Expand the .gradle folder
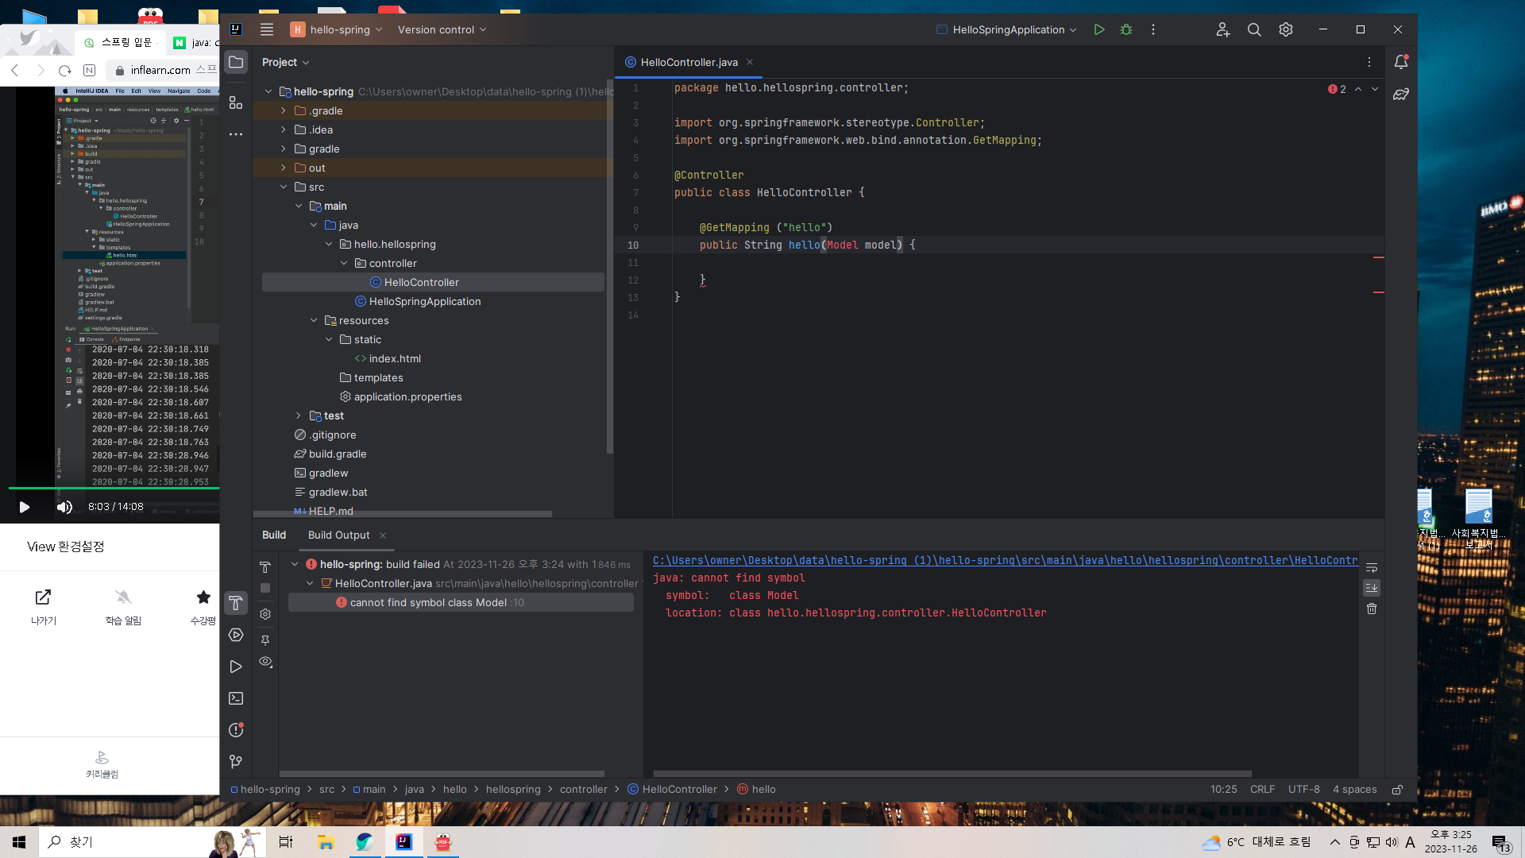Viewport: 1525px width, 858px height. (x=284, y=110)
